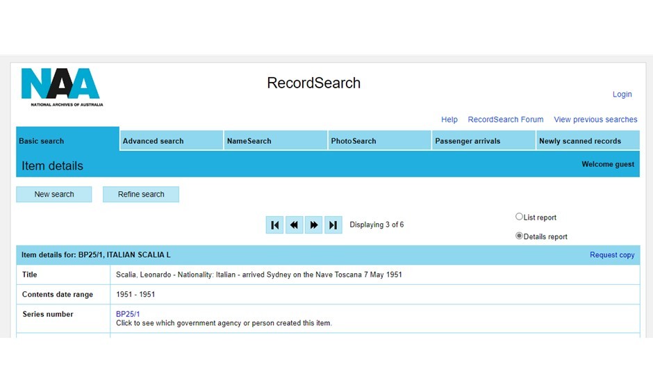Screen dimensions: 653x392
Task: Go to the next record
Action: [x=313, y=225]
